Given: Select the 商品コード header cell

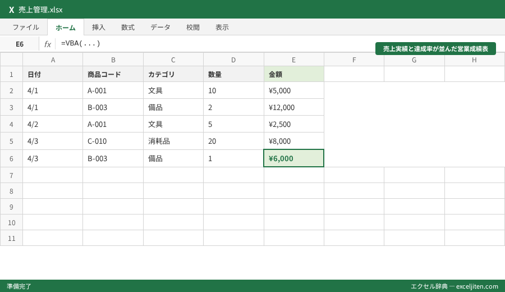Looking at the screenshot, I should coord(113,74).
